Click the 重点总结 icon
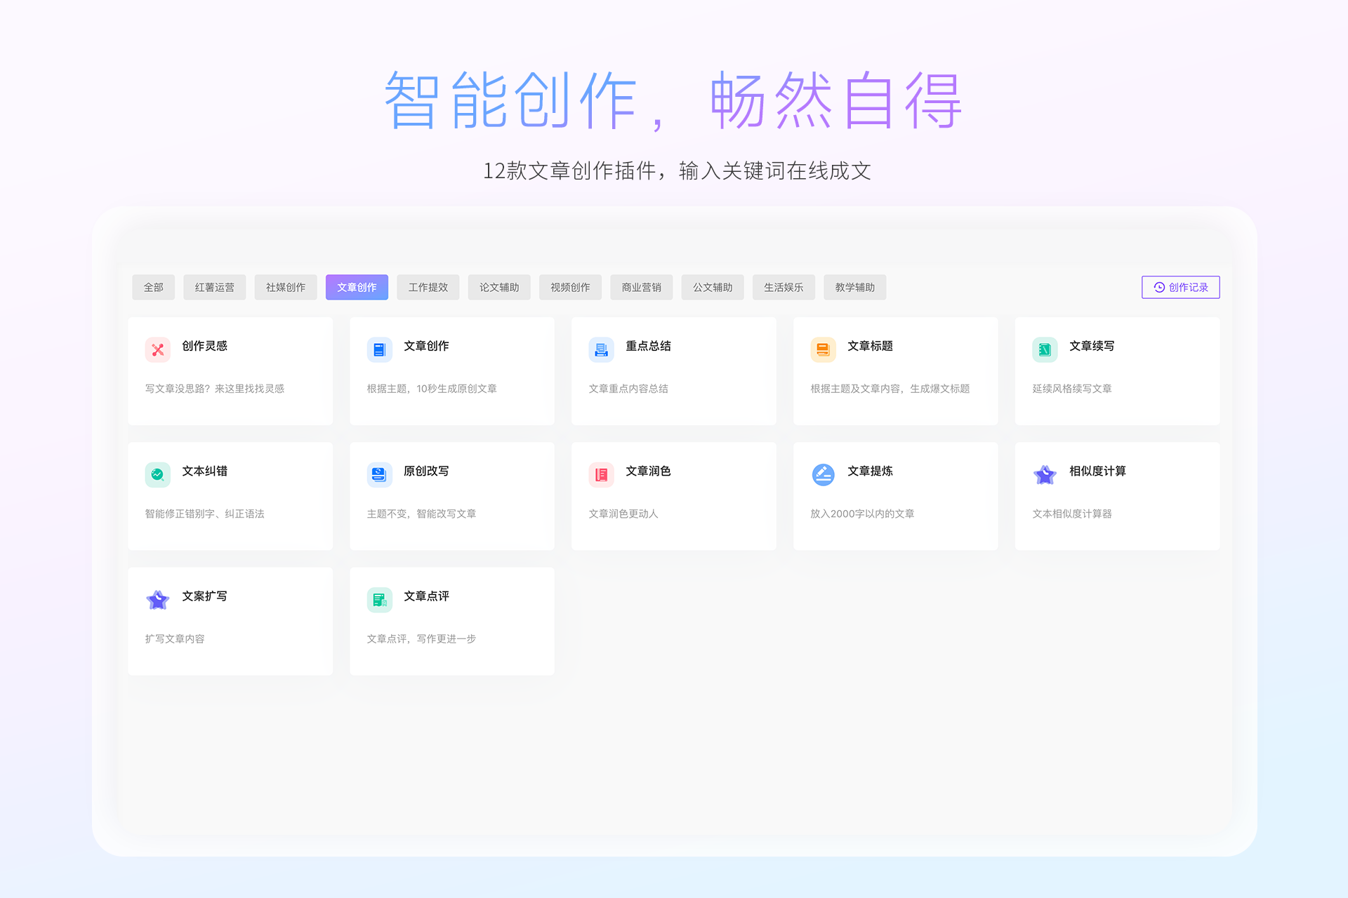1348x898 pixels. coord(601,349)
